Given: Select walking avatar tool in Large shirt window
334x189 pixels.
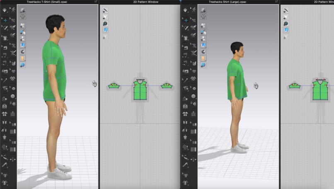Looking at the screenshot, I should click(194, 10).
